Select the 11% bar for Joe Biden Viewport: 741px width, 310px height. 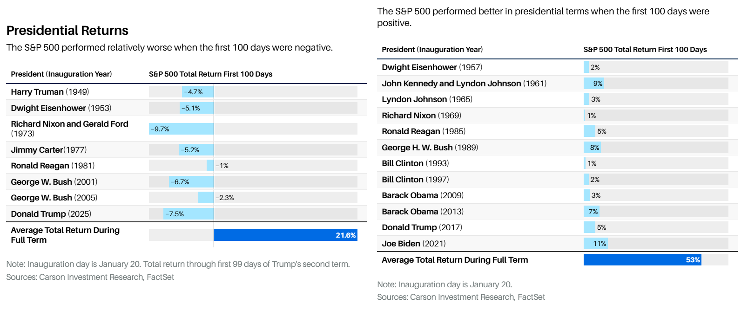[595, 244]
